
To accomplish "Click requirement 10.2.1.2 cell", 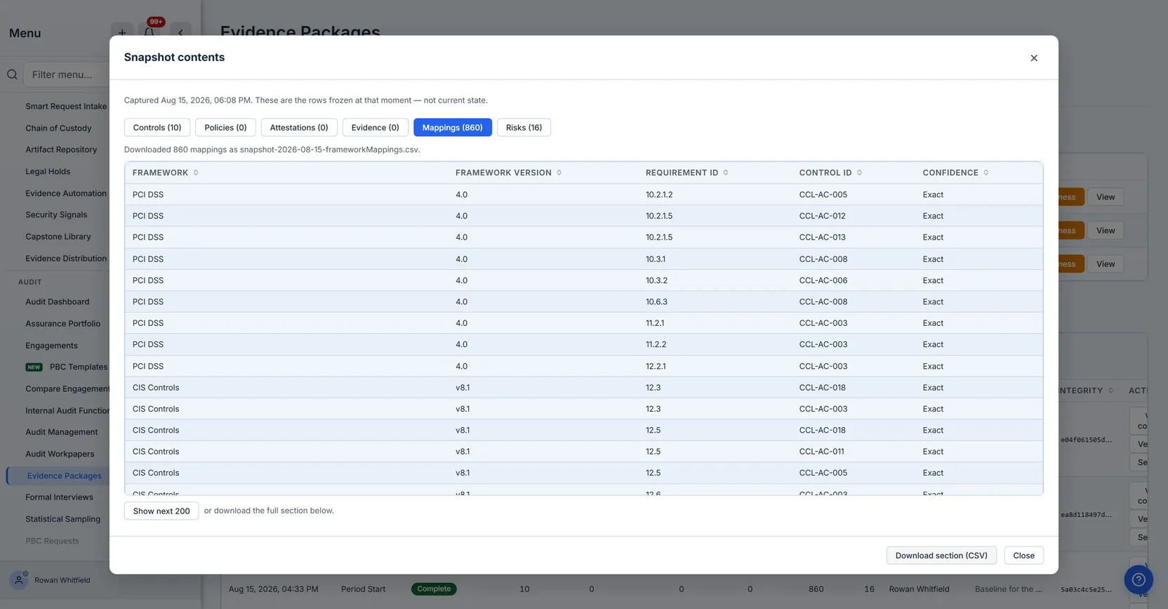I will 659,195.
